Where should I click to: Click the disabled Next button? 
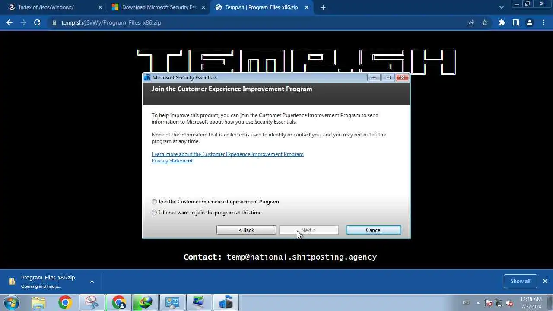point(308,230)
